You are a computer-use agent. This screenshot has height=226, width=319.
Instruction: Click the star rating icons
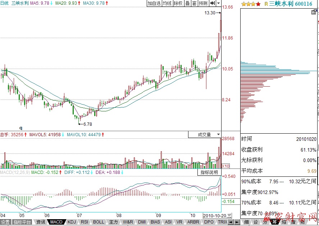[251, 4]
